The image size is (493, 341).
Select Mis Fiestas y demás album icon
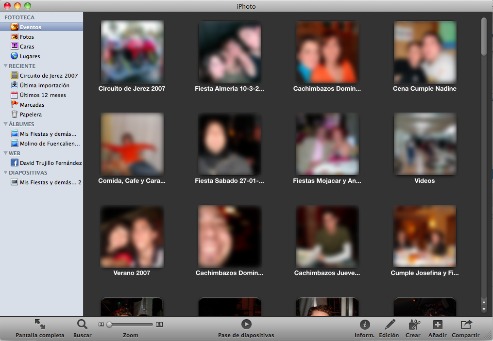click(x=15, y=134)
